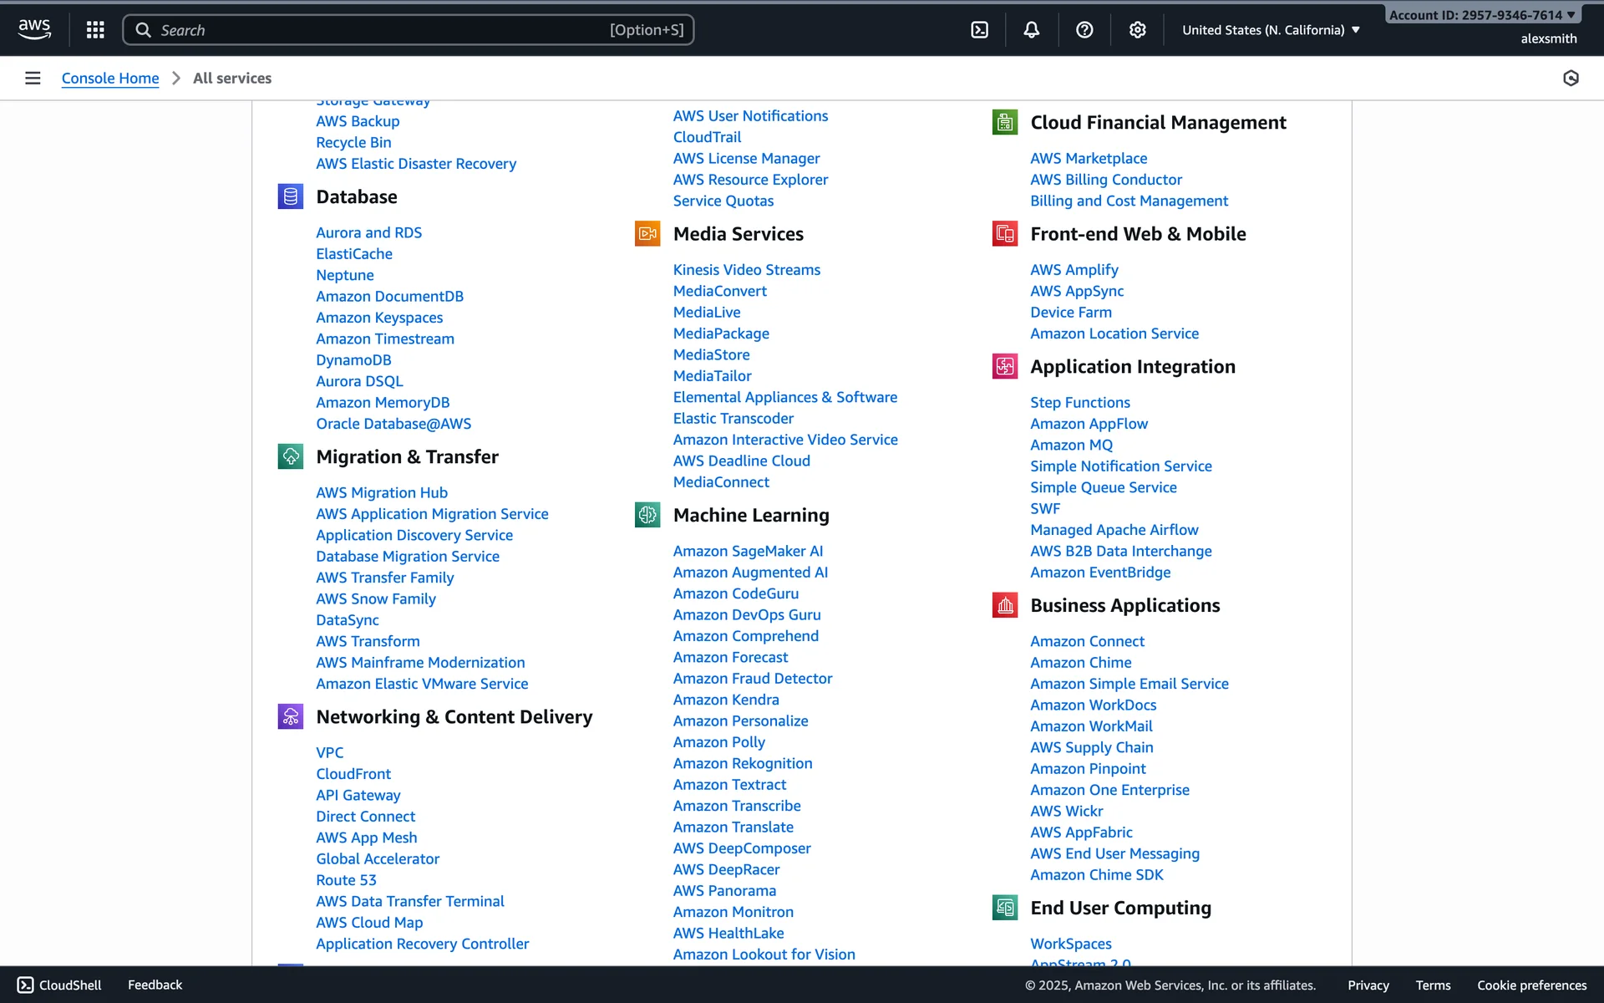Open Step Functions service link

pos(1079,403)
